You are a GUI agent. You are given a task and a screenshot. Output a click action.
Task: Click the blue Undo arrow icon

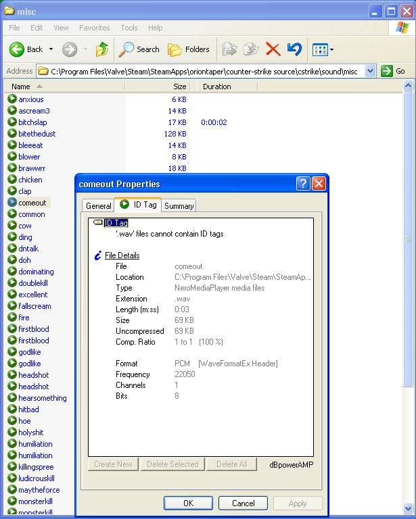(x=294, y=49)
